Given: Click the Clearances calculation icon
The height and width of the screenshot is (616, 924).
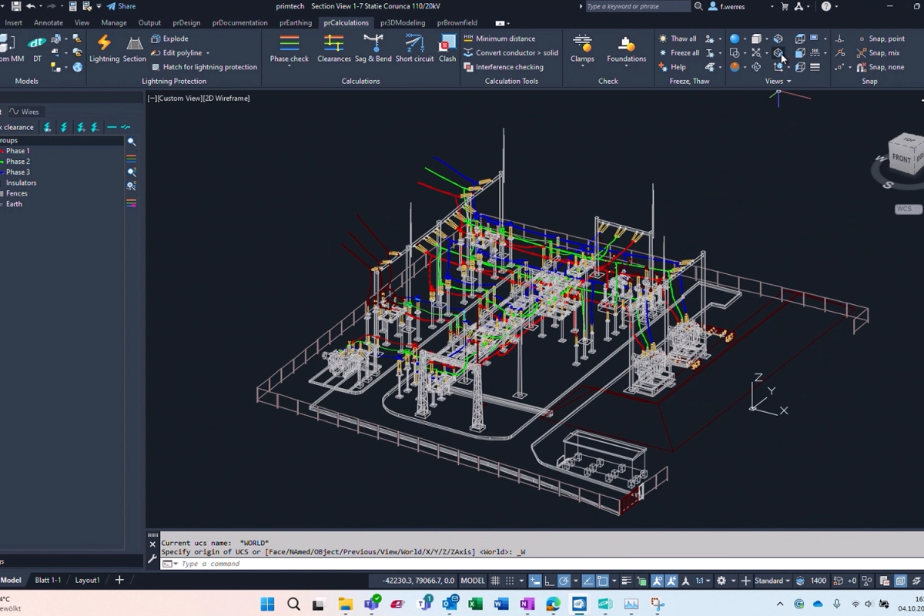Looking at the screenshot, I should (333, 49).
